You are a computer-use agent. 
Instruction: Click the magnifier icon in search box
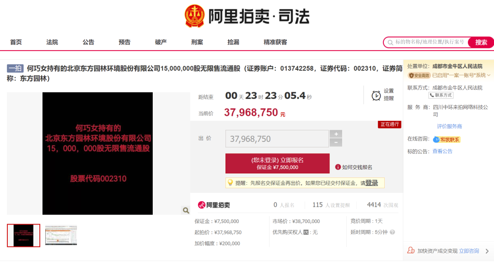click(x=390, y=42)
